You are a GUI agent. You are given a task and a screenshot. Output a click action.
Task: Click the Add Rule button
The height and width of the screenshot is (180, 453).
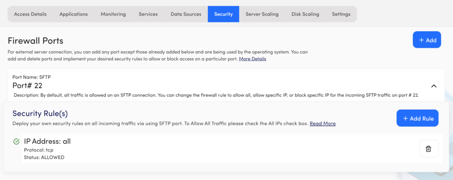pos(418,118)
